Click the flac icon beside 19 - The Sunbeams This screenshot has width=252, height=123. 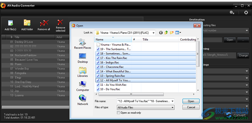click(98, 49)
